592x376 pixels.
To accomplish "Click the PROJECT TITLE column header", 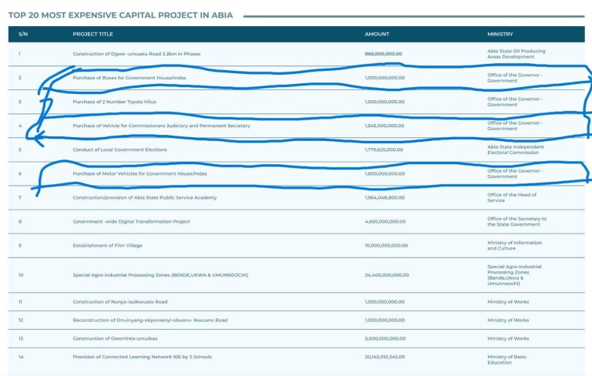I will tap(93, 34).
